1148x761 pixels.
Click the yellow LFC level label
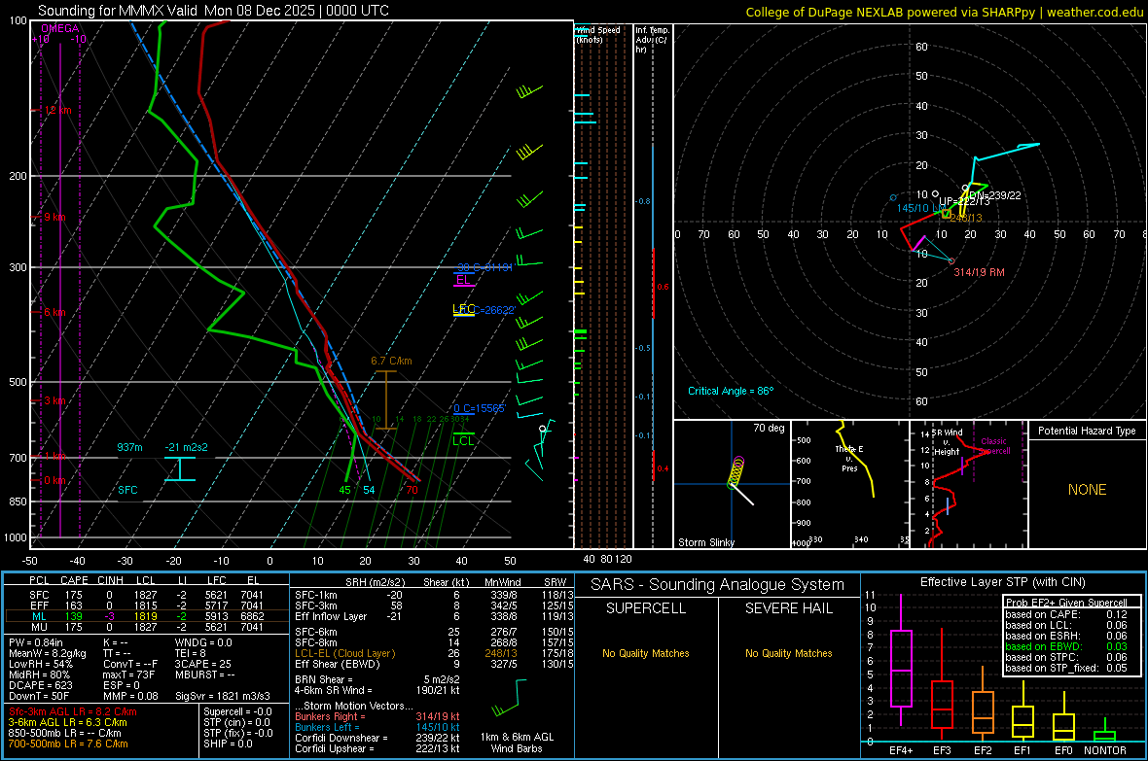point(463,309)
